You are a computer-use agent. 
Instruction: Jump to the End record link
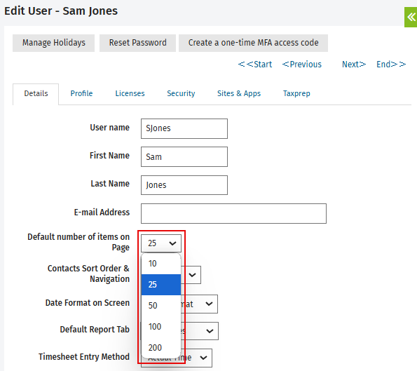point(391,65)
